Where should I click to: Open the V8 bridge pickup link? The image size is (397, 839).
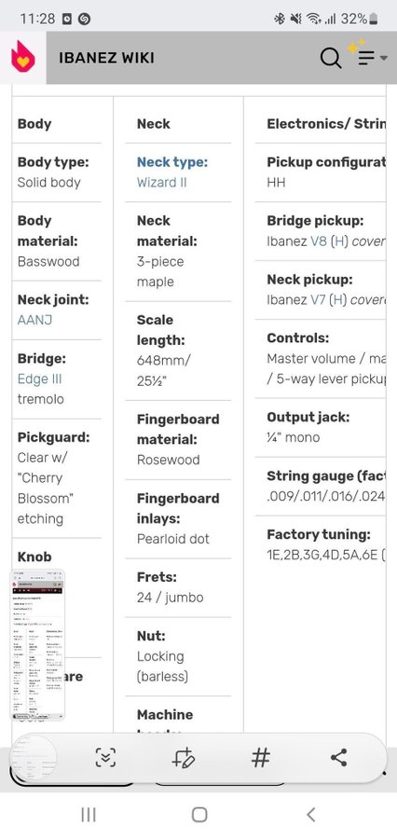[x=319, y=241]
